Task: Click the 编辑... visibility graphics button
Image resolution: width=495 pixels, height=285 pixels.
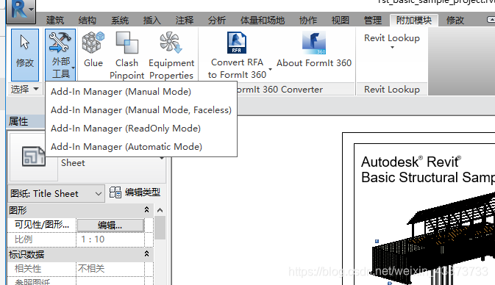Action: point(110,225)
